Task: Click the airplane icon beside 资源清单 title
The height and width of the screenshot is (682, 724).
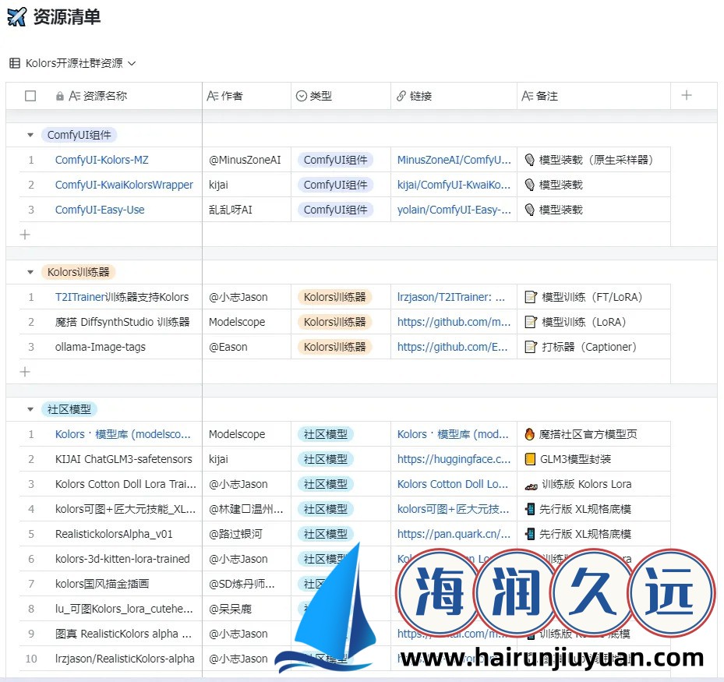Action: (16, 16)
